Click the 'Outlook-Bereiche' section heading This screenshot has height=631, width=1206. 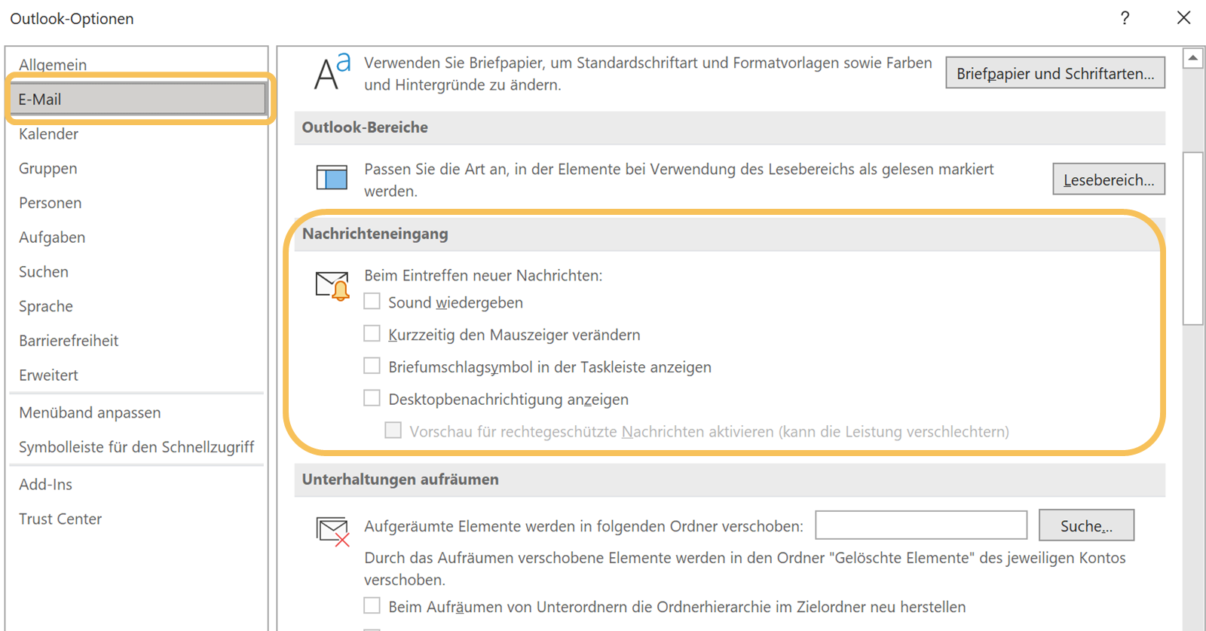click(365, 127)
